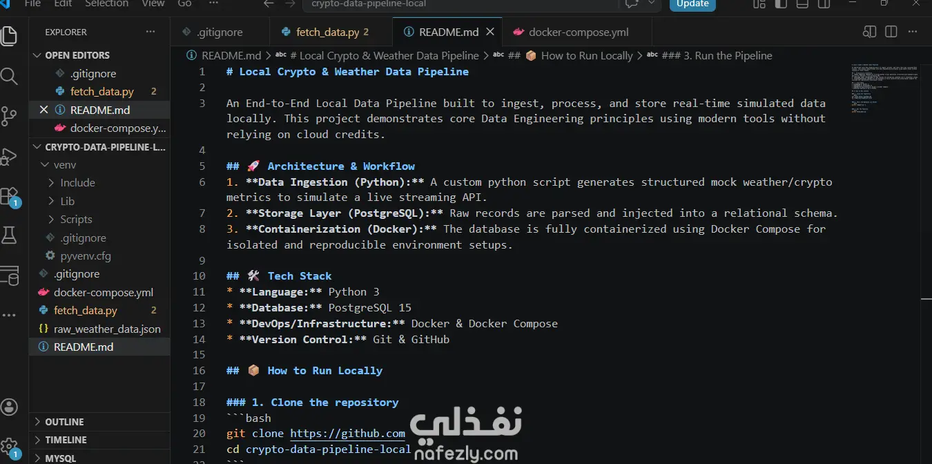This screenshot has height=464, width=932.
Task: Show additional activity bar views ellipsis
Action: click(x=8, y=315)
